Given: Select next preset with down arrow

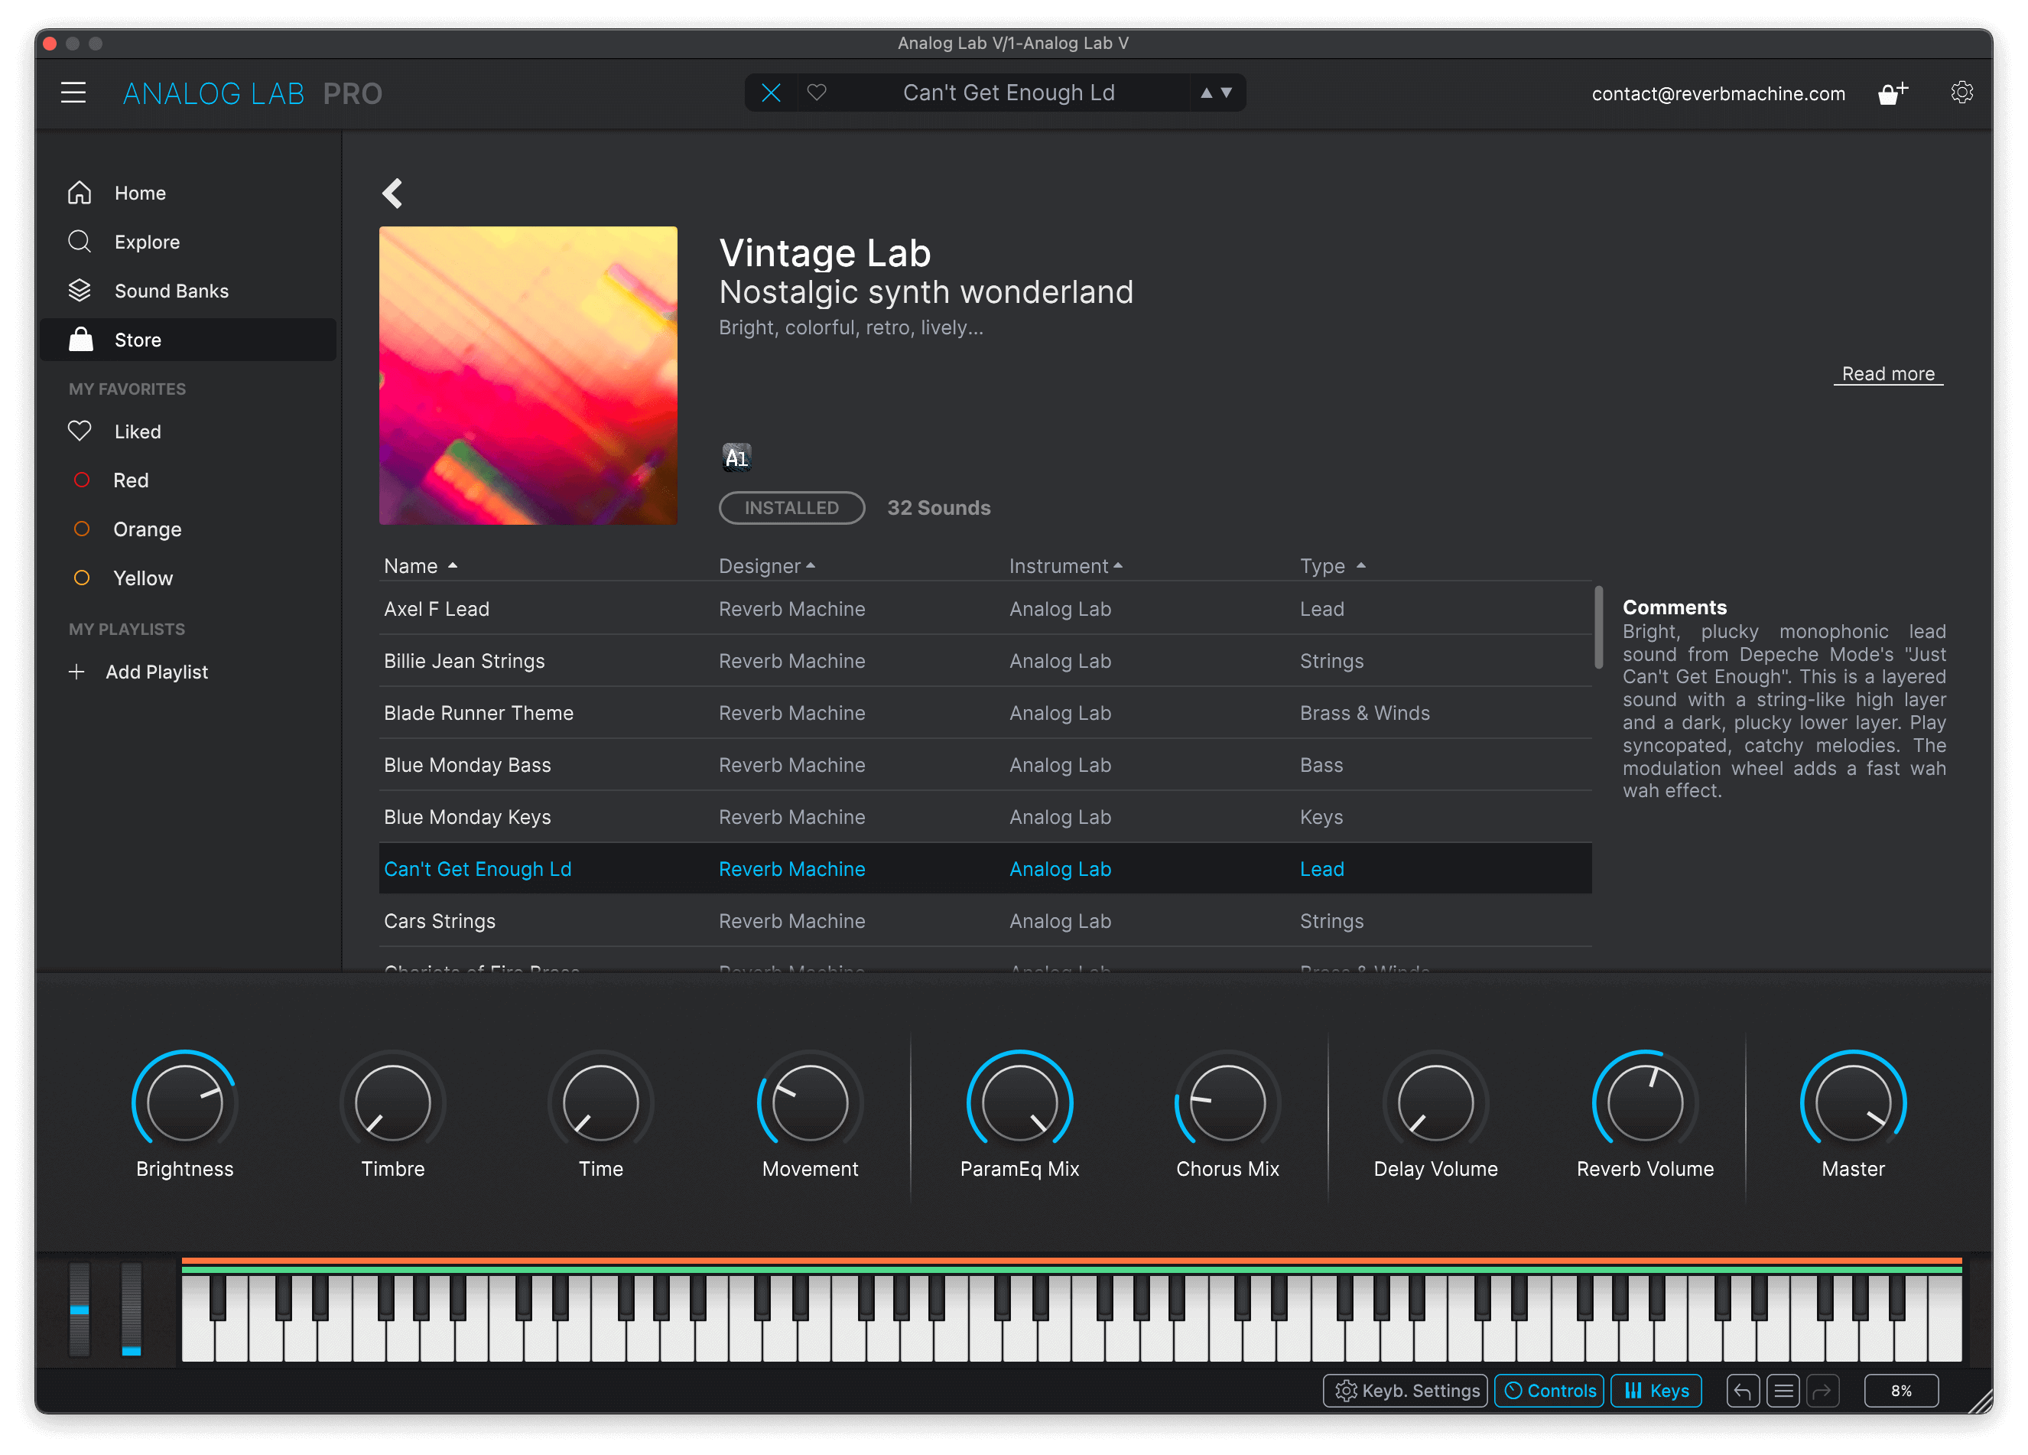Looking at the screenshot, I should (1227, 92).
